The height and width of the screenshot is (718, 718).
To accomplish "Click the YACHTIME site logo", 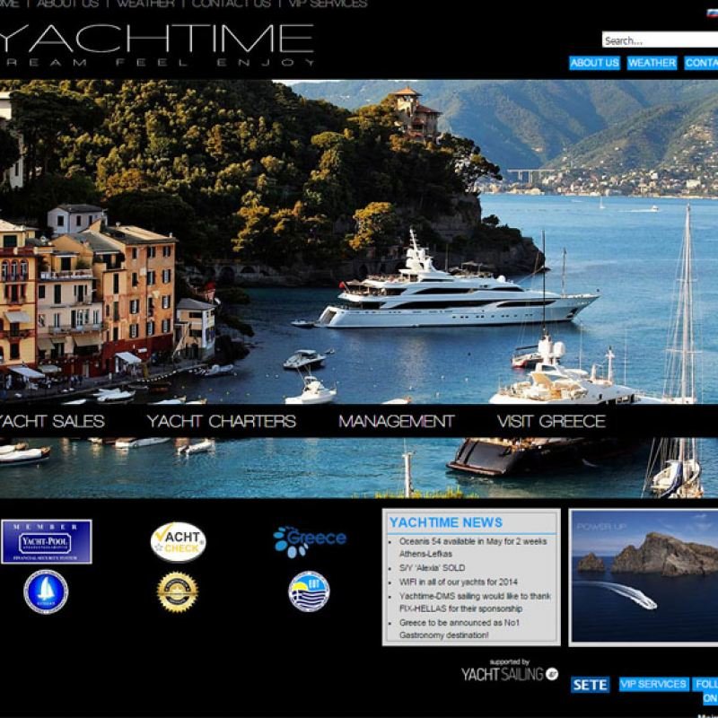I will pos(157,45).
